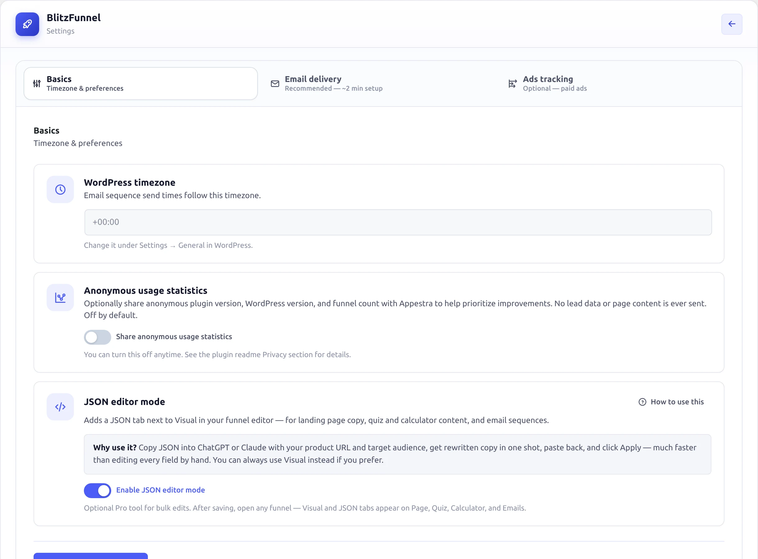
Task: Click 'Change it under Settings → General' hint
Action: tap(168, 245)
